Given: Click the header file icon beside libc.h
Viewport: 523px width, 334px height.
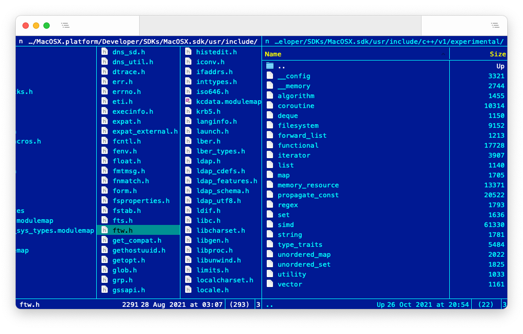Looking at the screenshot, I should tap(188, 220).
